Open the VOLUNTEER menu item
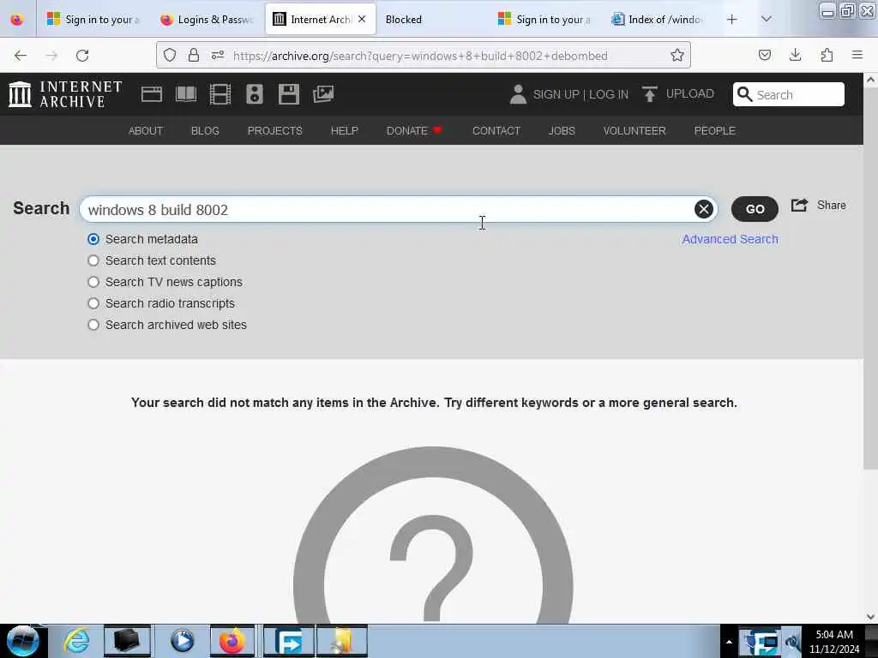The width and height of the screenshot is (878, 658). coord(634,131)
